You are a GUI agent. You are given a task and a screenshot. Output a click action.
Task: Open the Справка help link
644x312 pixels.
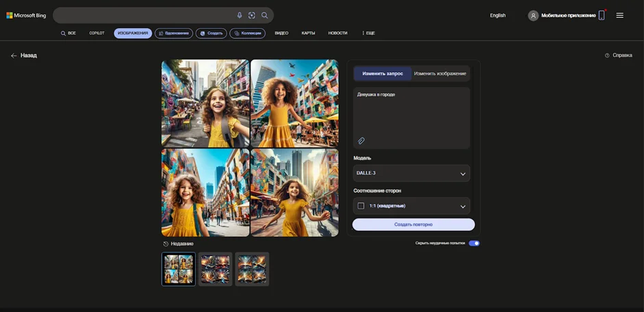tap(622, 55)
